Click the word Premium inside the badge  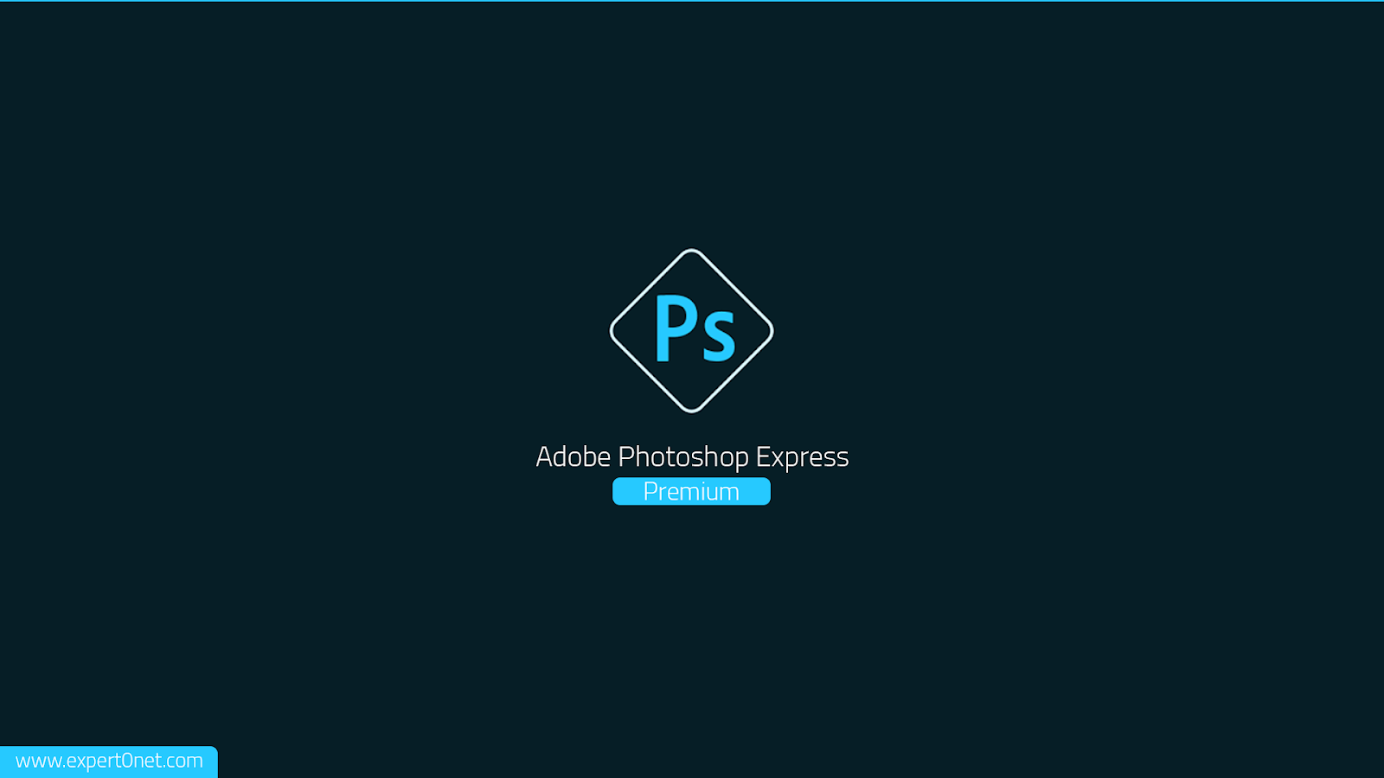[691, 491]
